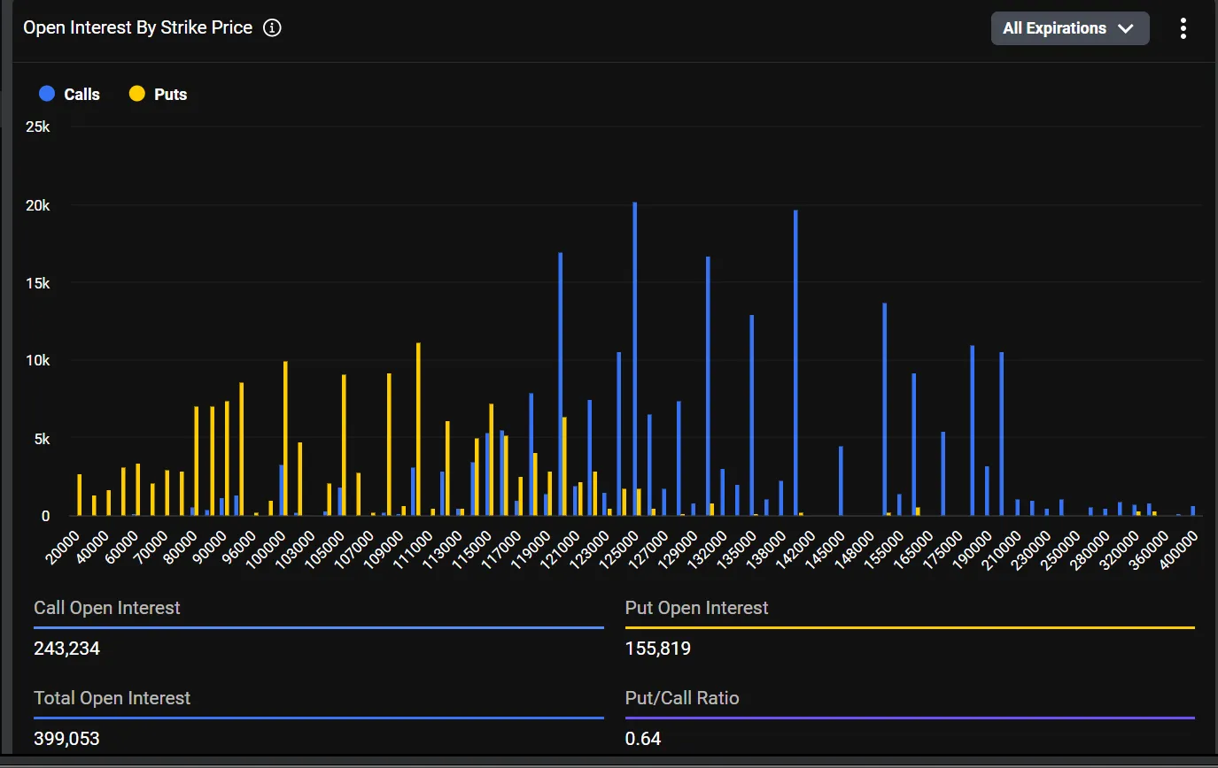Toggle Calls visibility in the legend
Image resolution: width=1218 pixels, height=768 pixels.
[80, 94]
